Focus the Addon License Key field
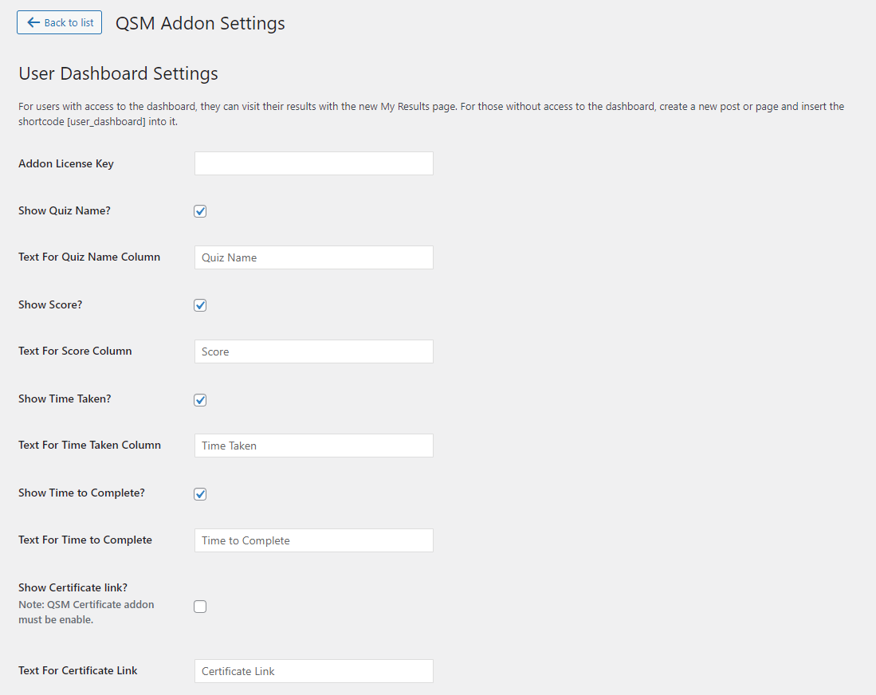The image size is (876, 695). click(x=314, y=163)
